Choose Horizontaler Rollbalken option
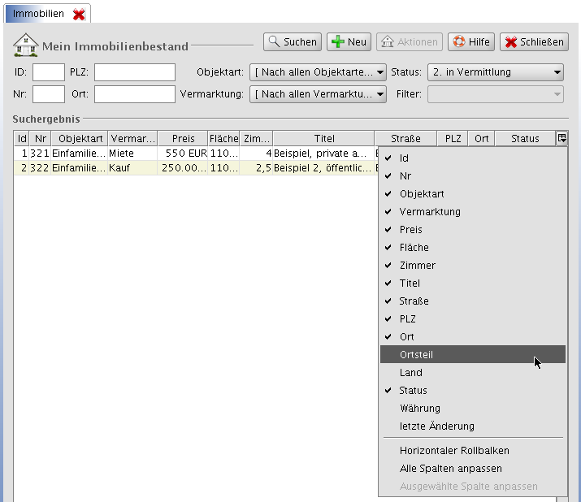This screenshot has height=502, width=581. [454, 451]
